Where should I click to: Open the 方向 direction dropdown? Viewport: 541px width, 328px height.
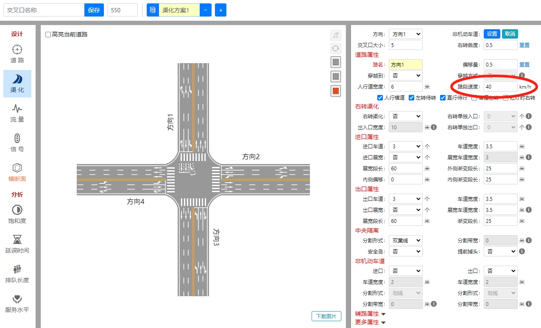tap(405, 34)
